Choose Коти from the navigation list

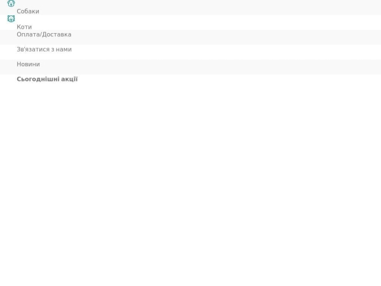[x=24, y=27]
